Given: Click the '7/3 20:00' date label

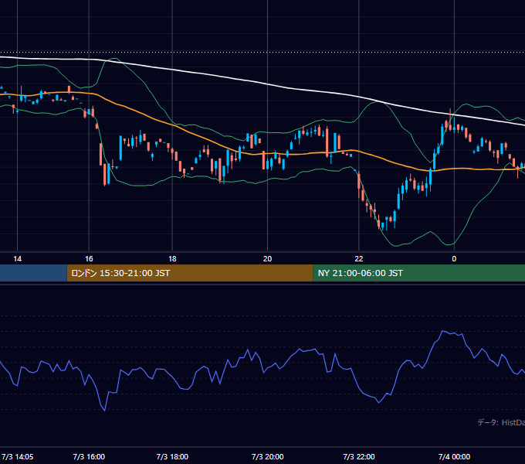Looking at the screenshot, I should coord(267,456).
